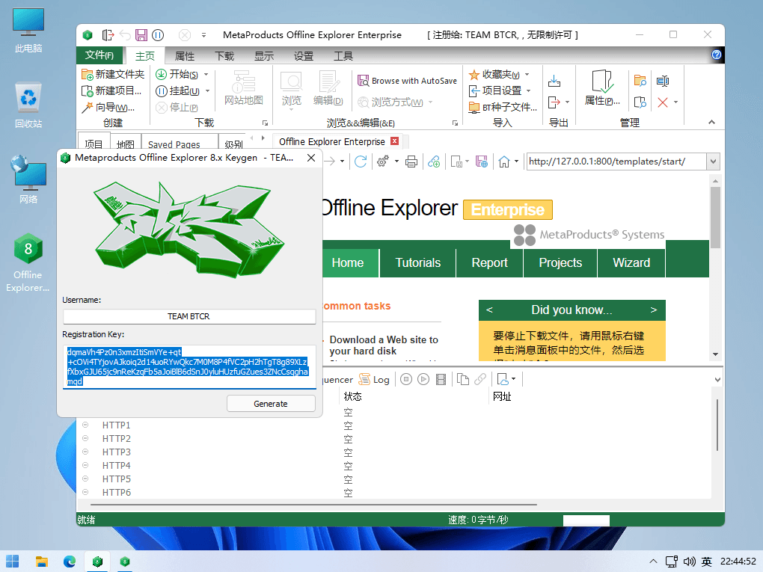Close the Offline Explorer Enterprise browser tab

pos(395,141)
